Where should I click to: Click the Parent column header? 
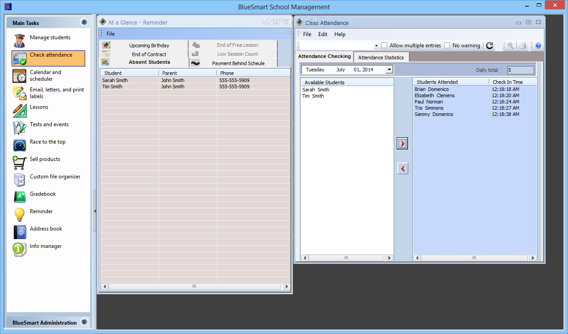(188, 73)
